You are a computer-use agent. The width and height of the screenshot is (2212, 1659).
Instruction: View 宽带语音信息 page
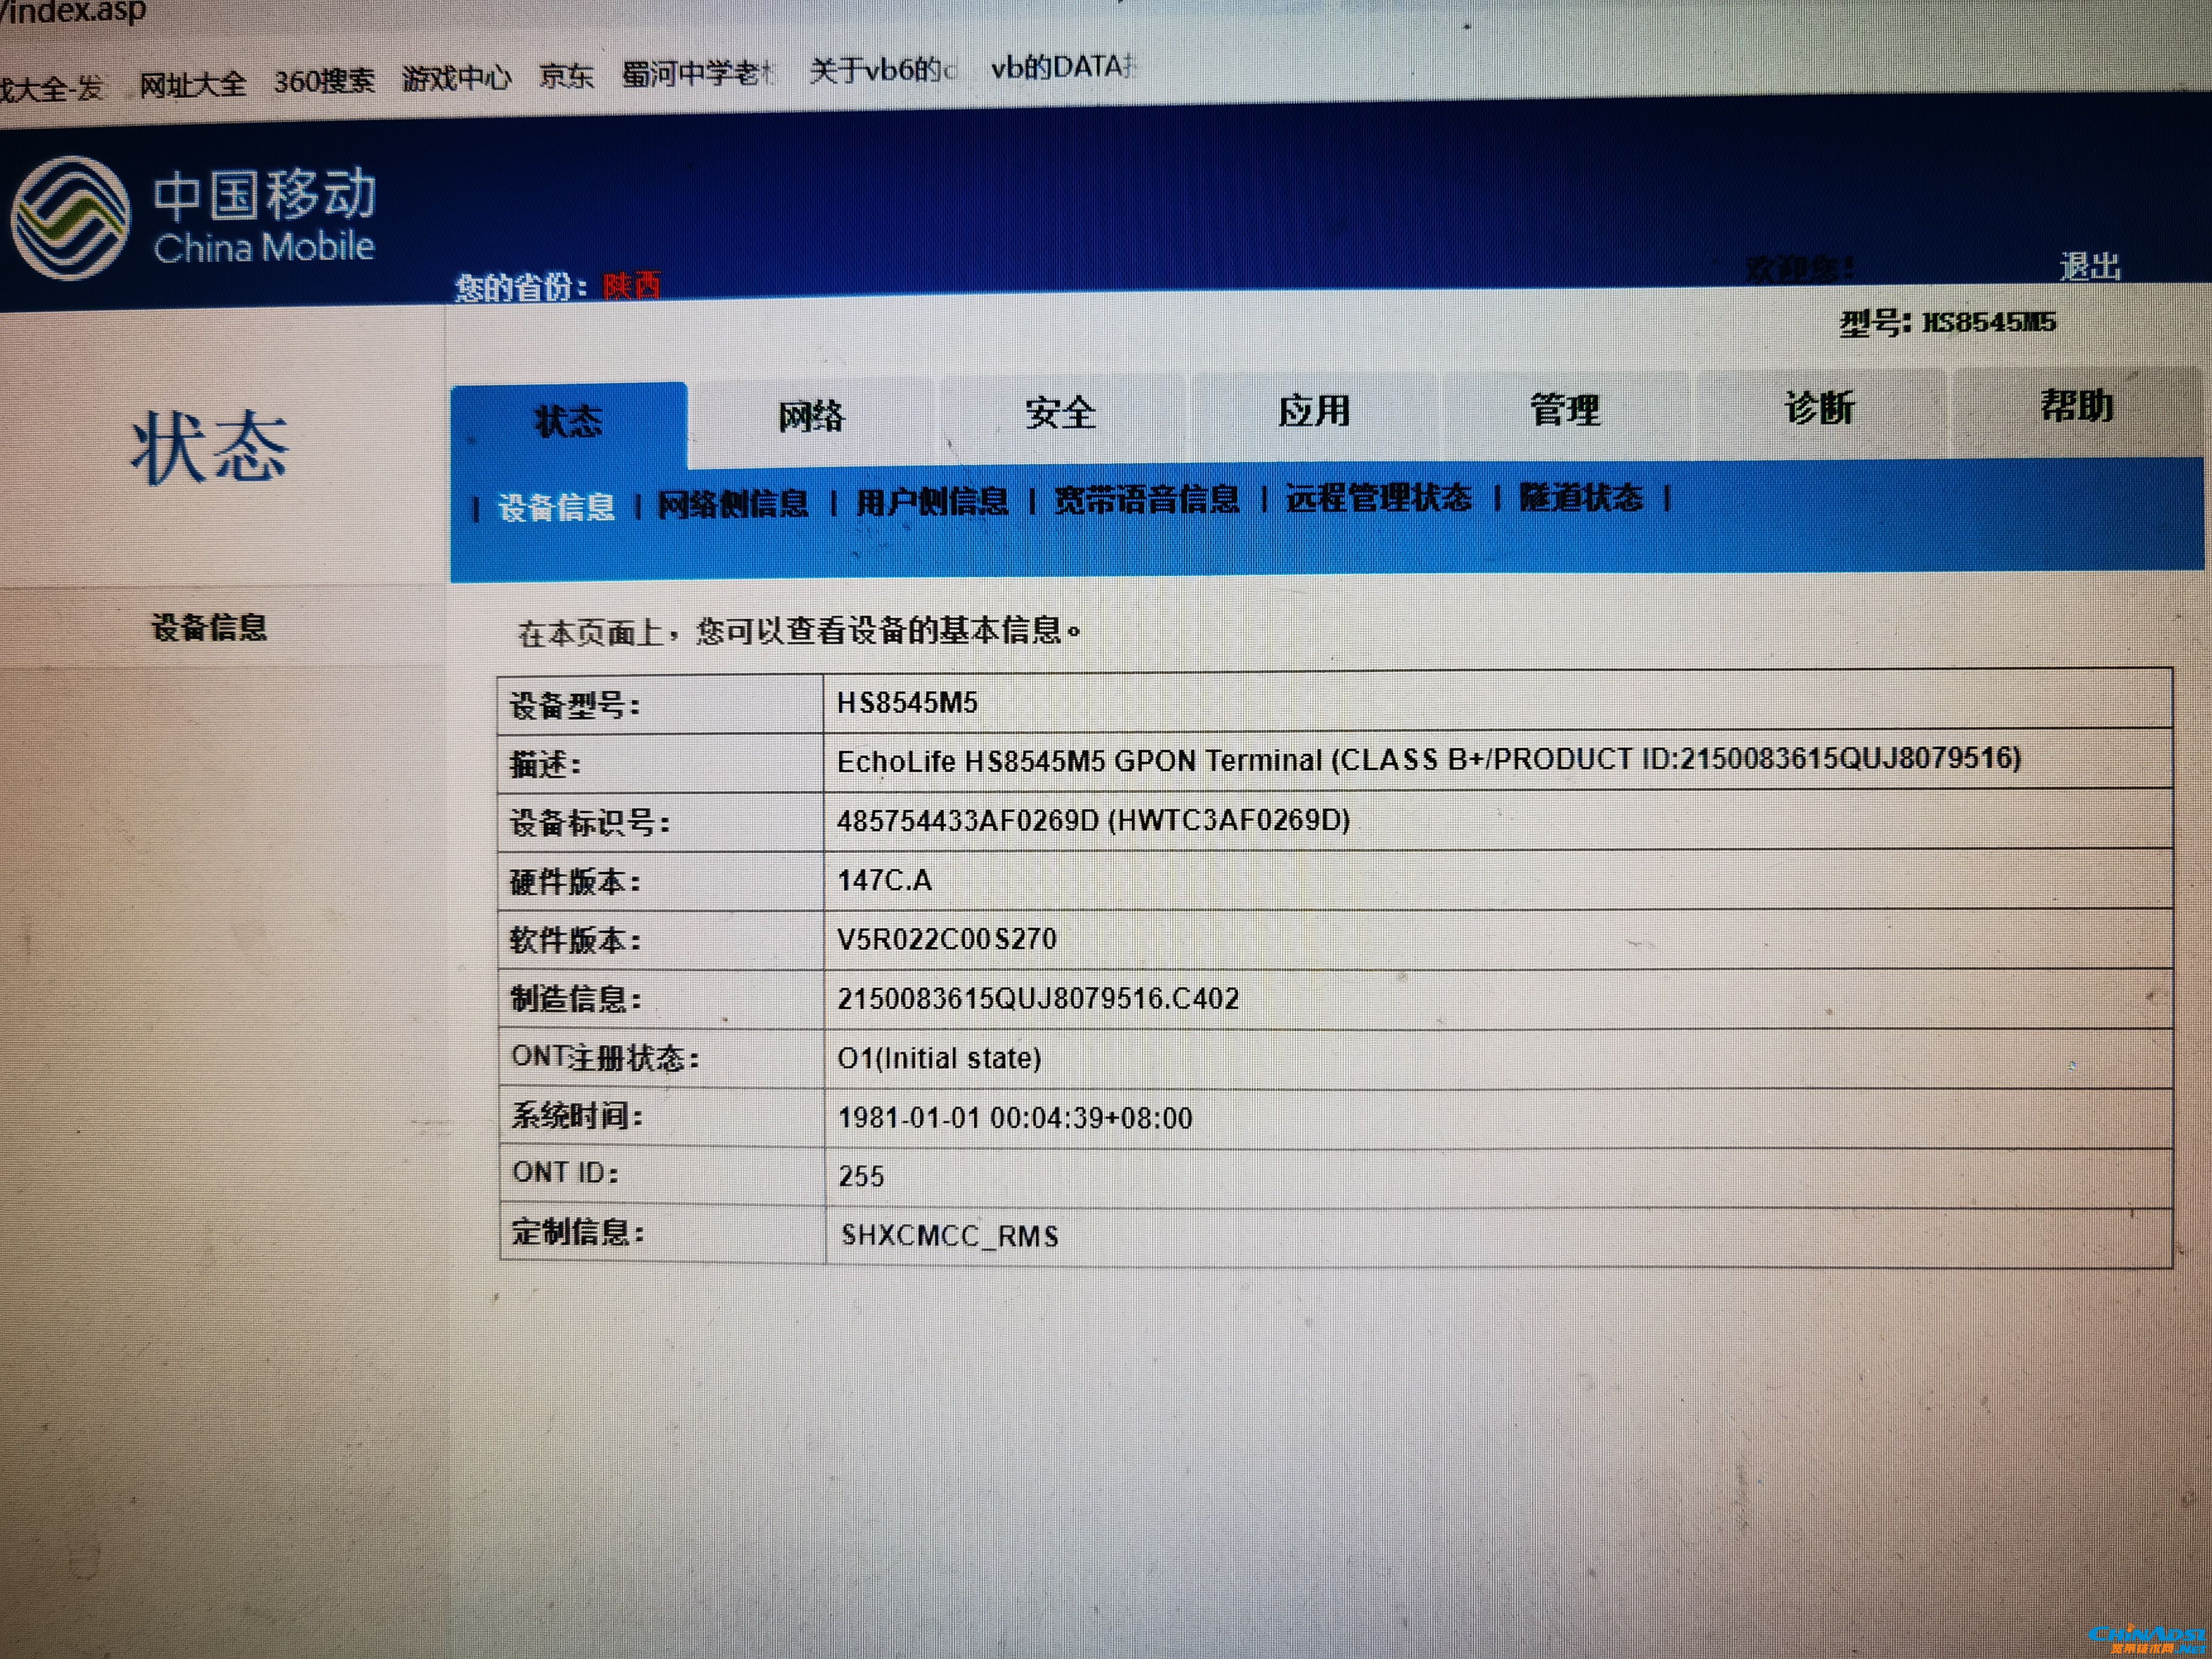pos(1146,499)
